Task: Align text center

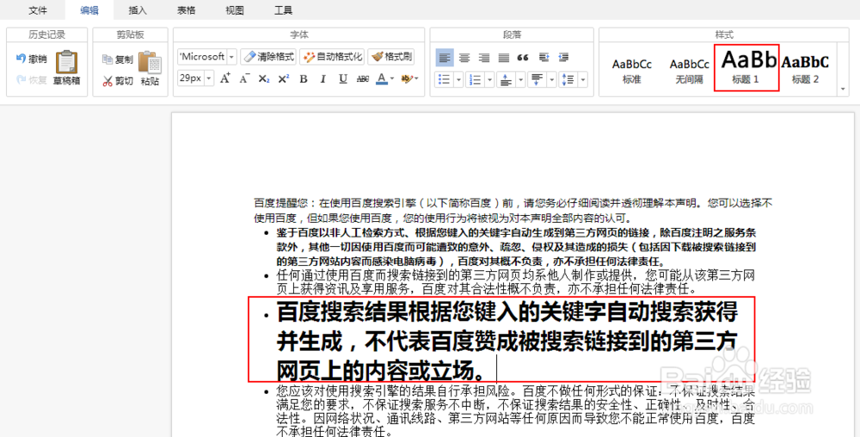Action: click(x=464, y=58)
